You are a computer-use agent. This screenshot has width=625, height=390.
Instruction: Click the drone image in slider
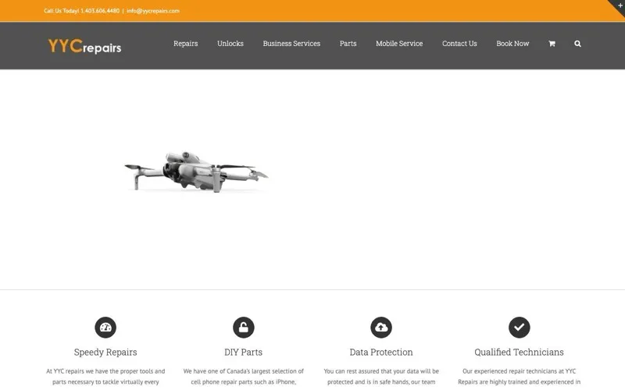(x=196, y=172)
